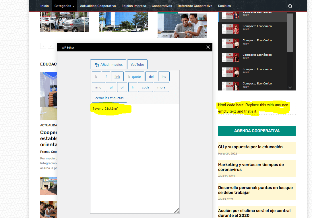Click cerrar las etiquetas button
Viewport: 312px width, 218px height.
pyautogui.click(x=109, y=98)
